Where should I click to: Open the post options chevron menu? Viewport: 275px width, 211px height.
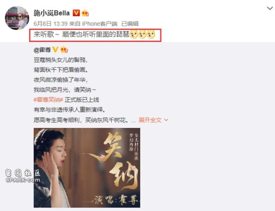[x=270, y=8]
